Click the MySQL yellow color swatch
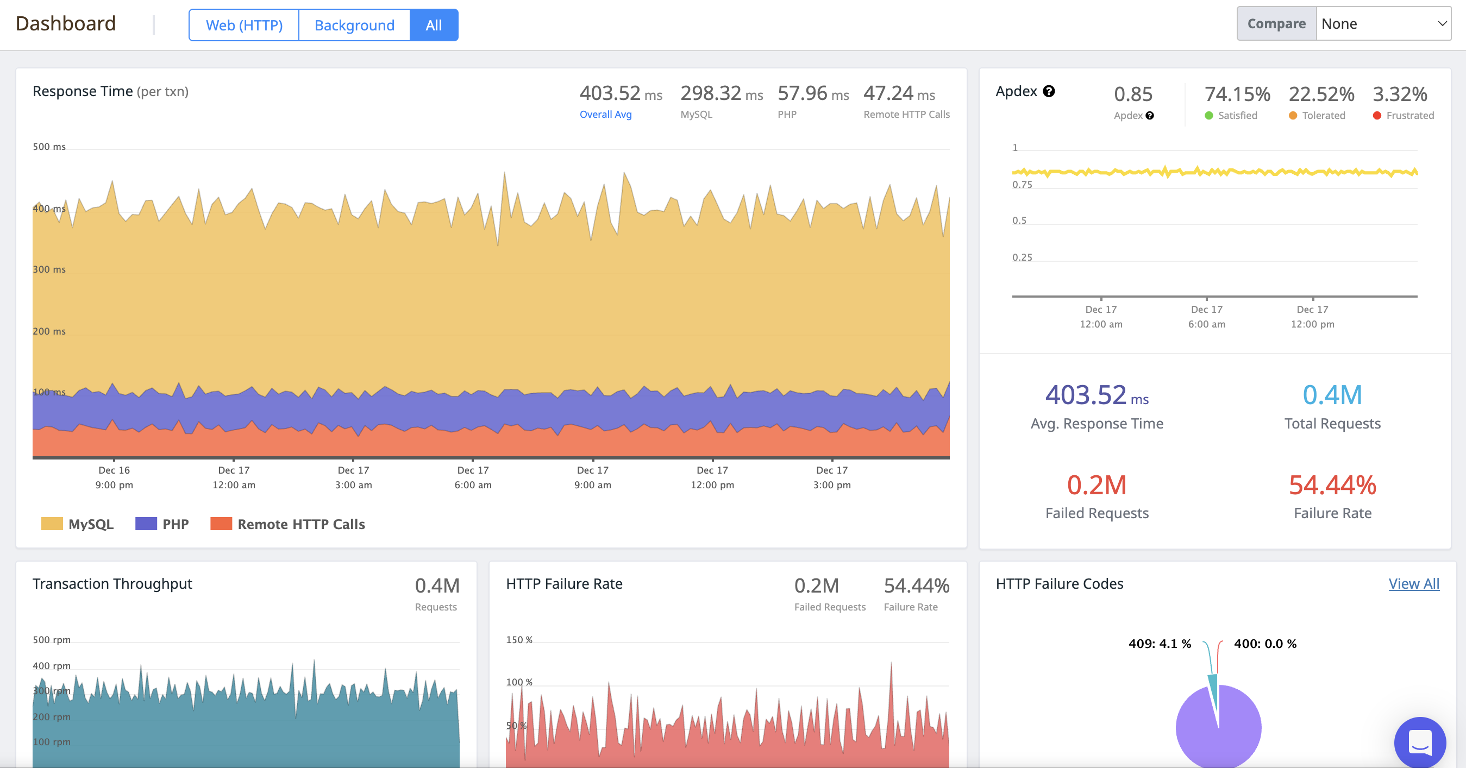The height and width of the screenshot is (768, 1466). (52, 524)
